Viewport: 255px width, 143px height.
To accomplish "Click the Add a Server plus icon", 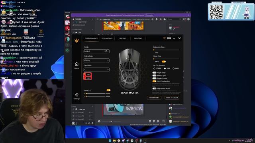I will click(x=67, y=45).
